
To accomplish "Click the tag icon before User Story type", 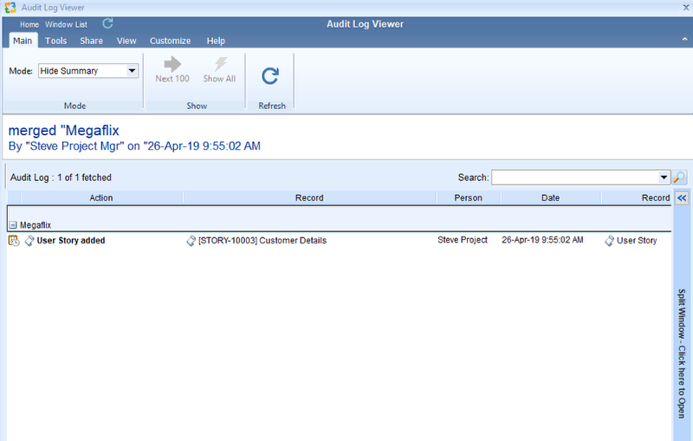I will (610, 241).
